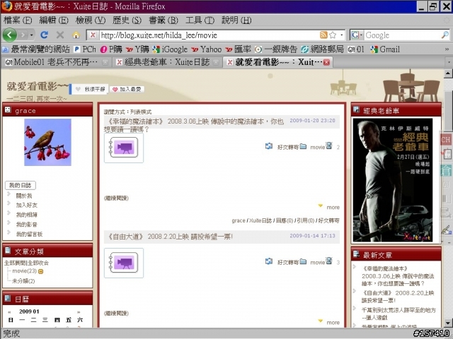Open the 我的相簿 link

(27, 215)
